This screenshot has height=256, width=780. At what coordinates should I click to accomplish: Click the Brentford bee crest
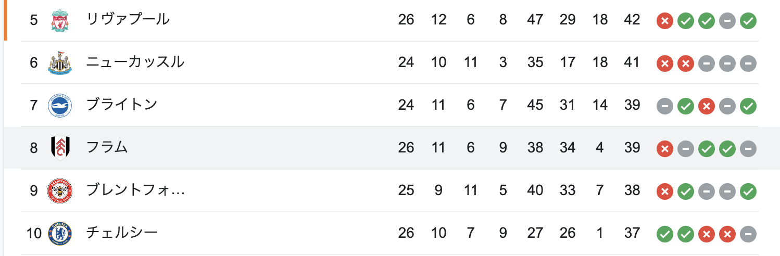click(x=60, y=191)
